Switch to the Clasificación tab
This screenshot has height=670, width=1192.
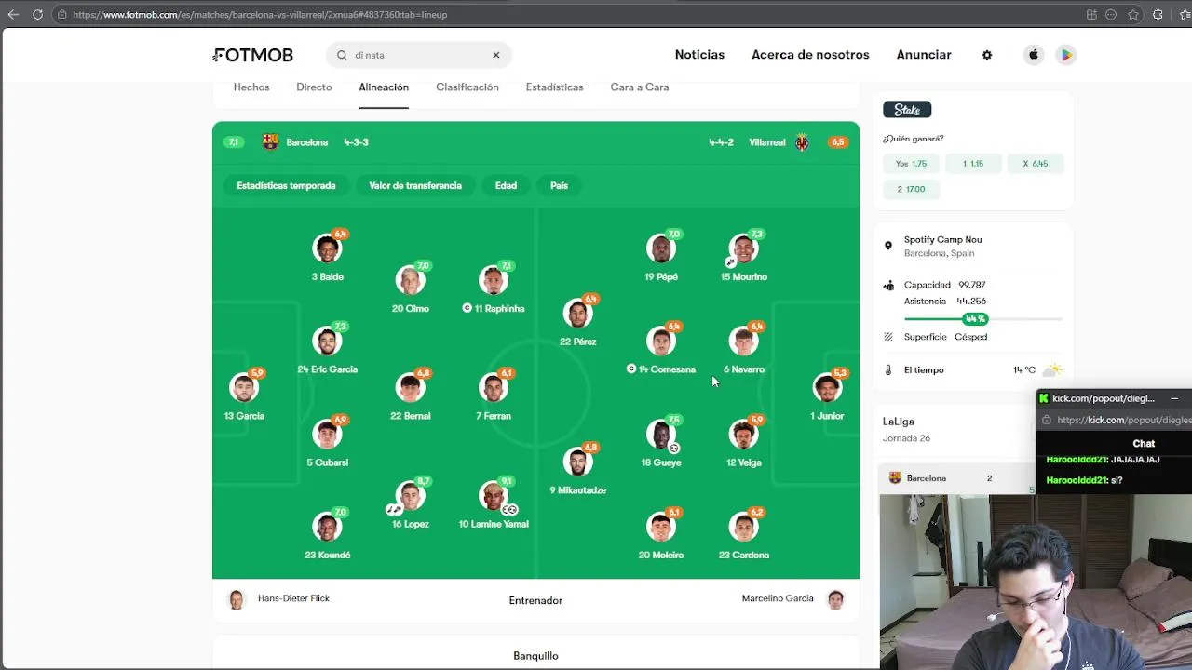coord(467,87)
